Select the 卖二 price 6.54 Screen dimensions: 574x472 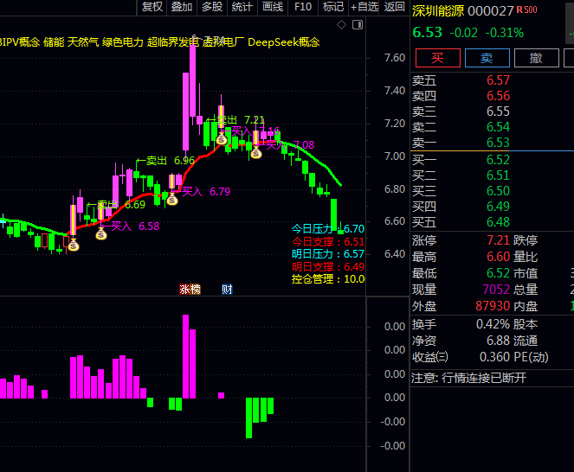[x=498, y=127]
